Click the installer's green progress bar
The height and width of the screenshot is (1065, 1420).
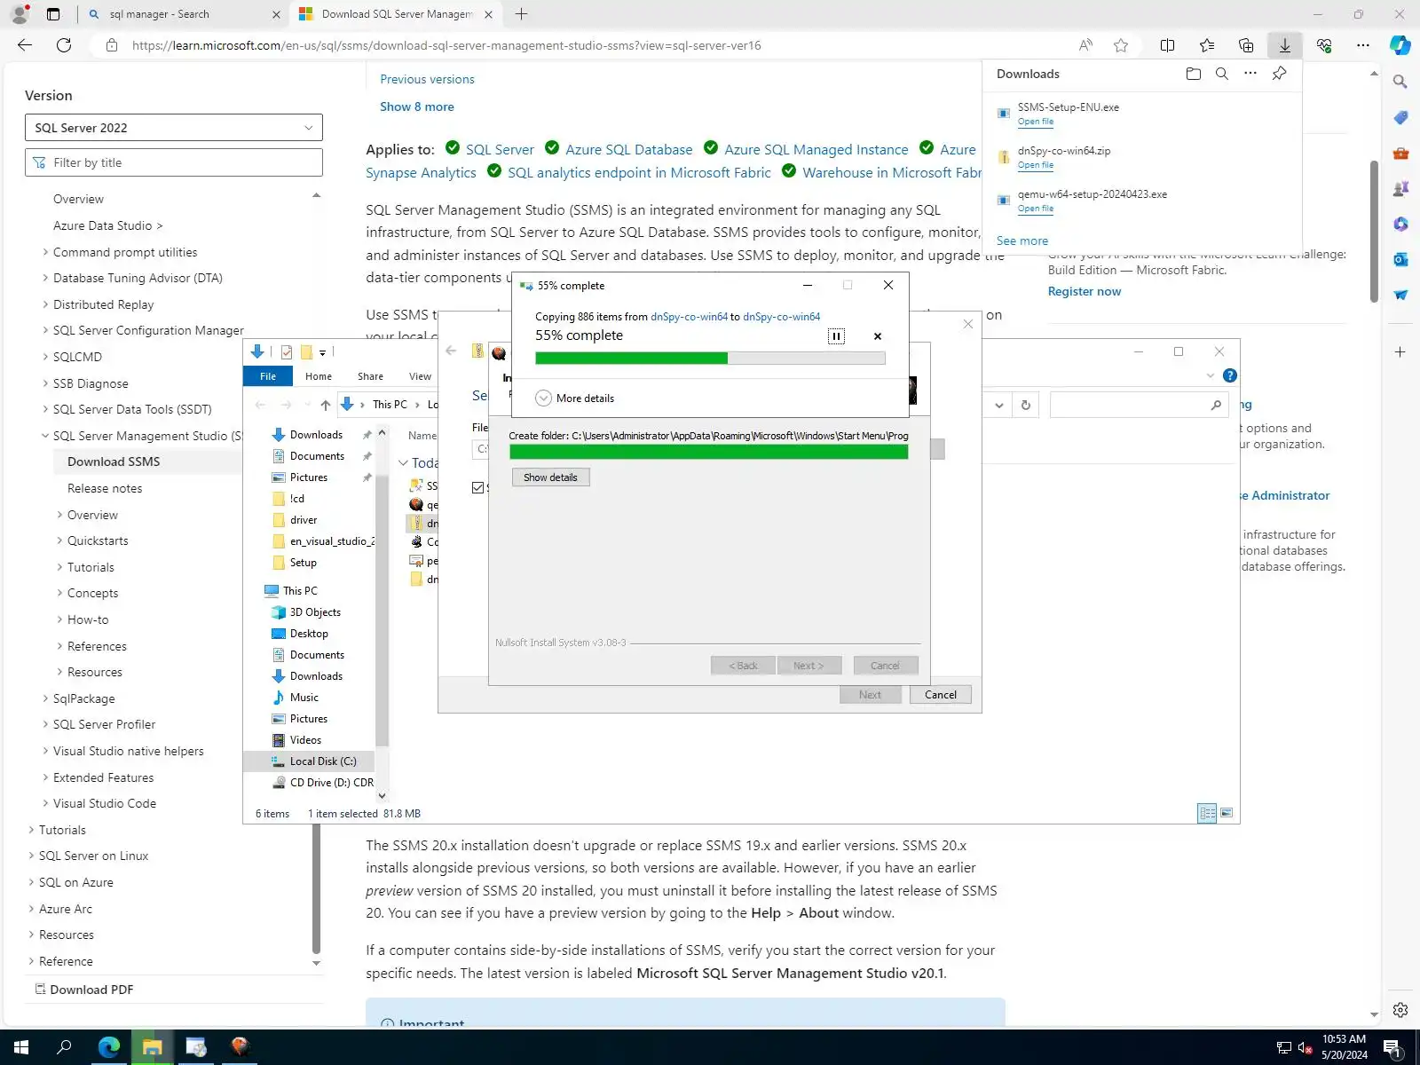709,452
